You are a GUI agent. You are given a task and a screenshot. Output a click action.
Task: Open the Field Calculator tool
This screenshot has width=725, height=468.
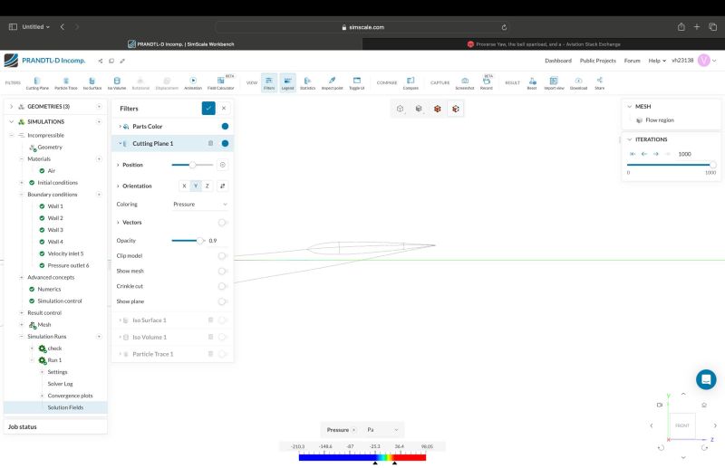tap(220, 83)
